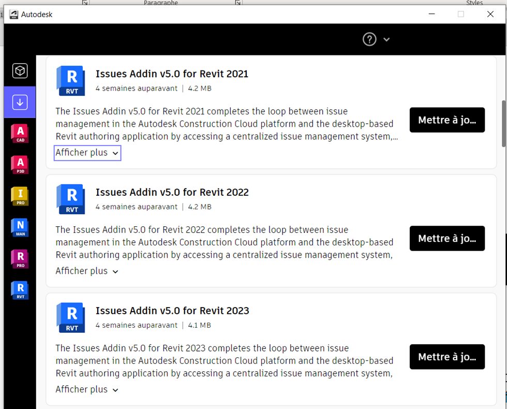Open the AutoCAD (CAD) sidebar icon
Viewport: 507px width, 409px height.
coord(20,134)
